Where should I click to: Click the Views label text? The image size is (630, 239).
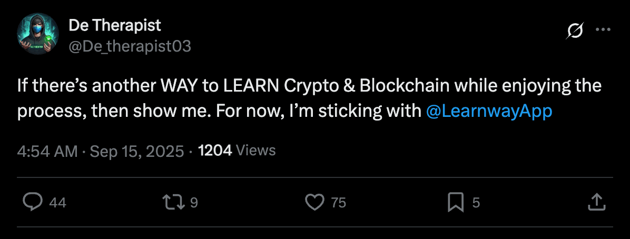pyautogui.click(x=256, y=151)
